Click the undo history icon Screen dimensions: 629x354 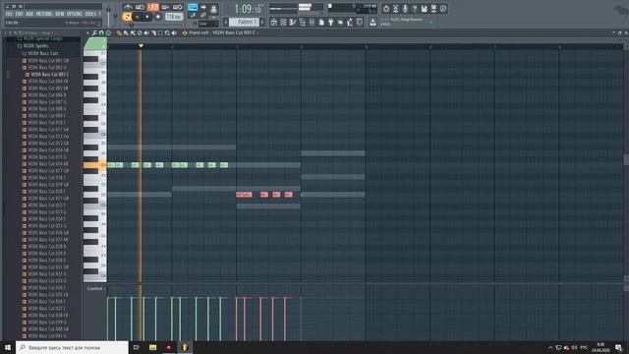tap(386, 8)
